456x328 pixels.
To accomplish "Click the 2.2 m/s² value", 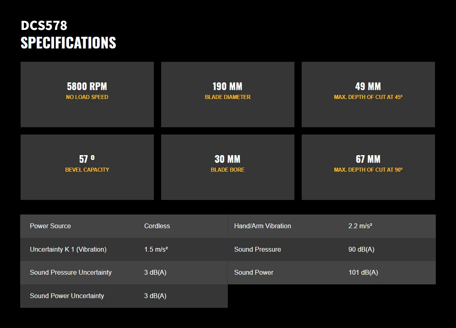I will tap(360, 226).
